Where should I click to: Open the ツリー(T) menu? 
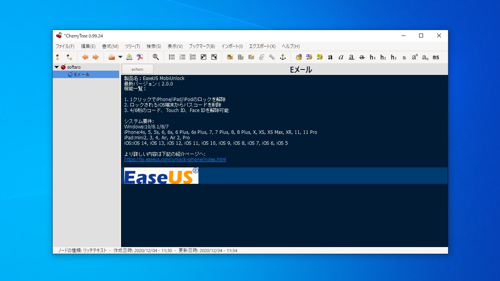pyautogui.click(x=132, y=46)
